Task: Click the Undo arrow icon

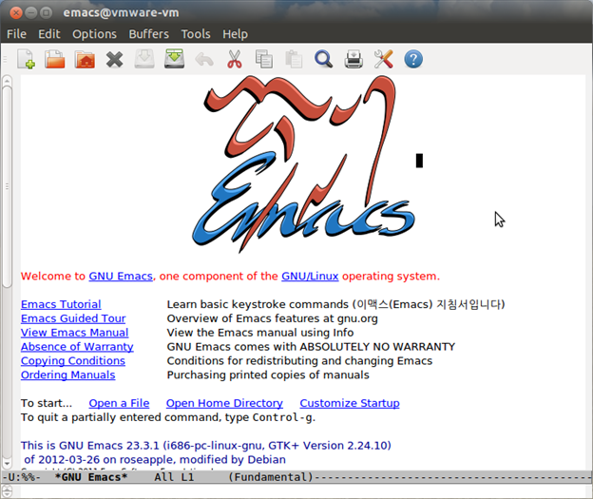Action: click(204, 60)
